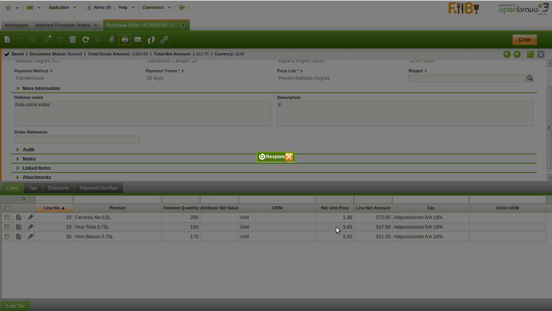
Task: Click the chain link toolbar icon
Action: 164,40
